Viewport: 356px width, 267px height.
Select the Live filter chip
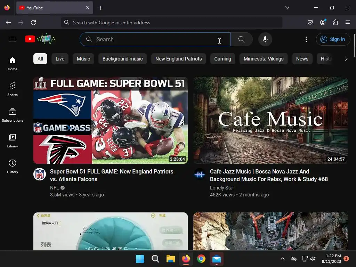[x=60, y=59]
